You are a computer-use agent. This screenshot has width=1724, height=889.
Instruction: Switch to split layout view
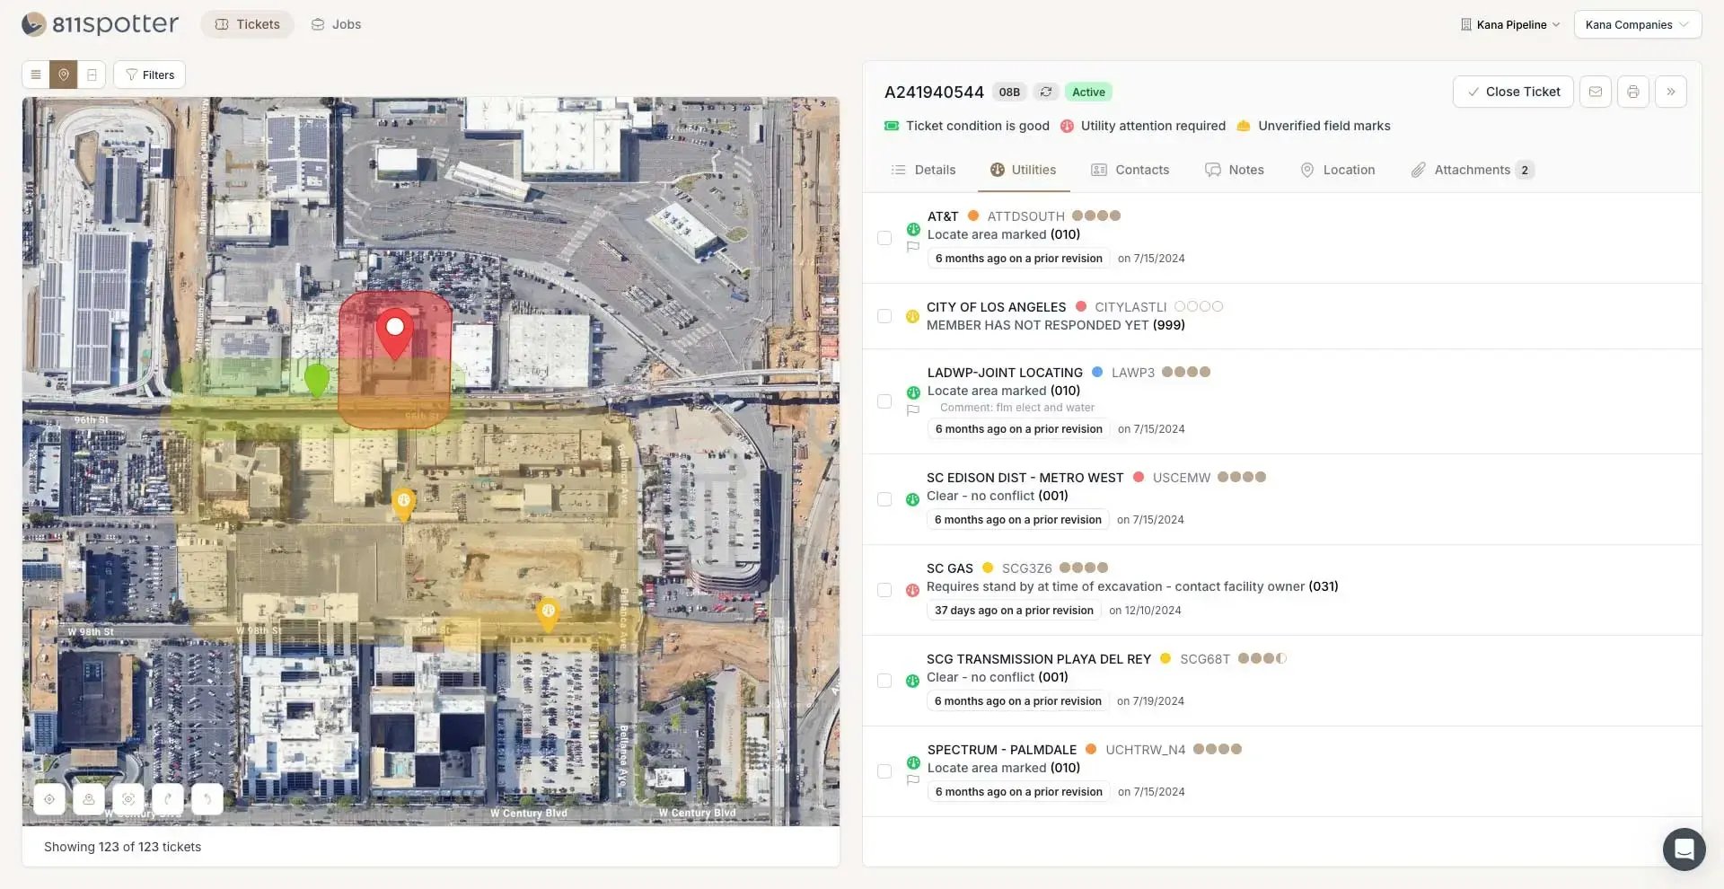click(92, 75)
